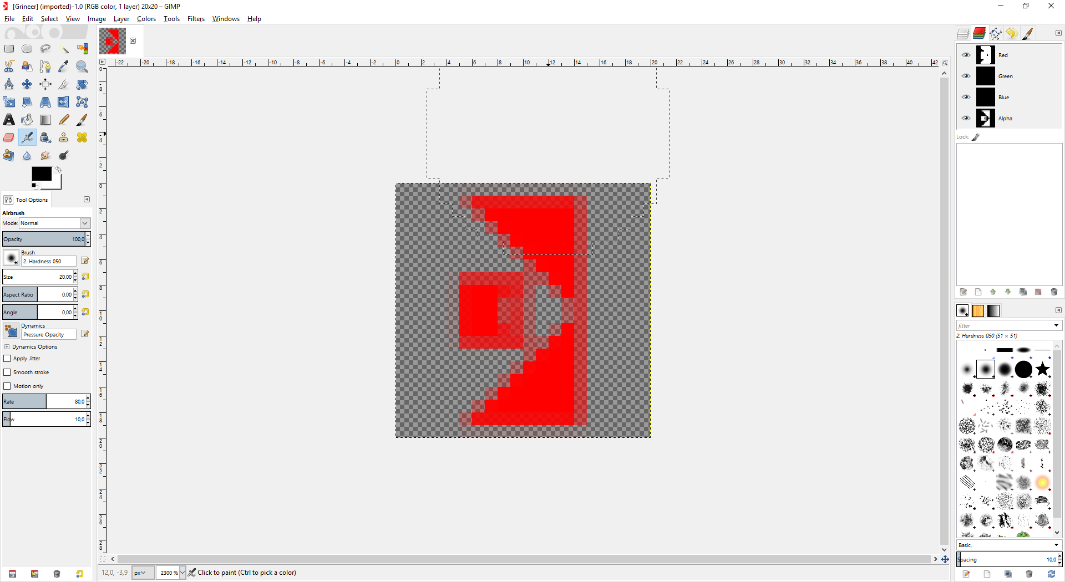This screenshot has height=582, width=1065.
Task: Choose the Dodge/Burn tool
Action: click(64, 155)
